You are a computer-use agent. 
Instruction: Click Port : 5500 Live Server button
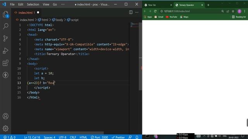point(99,137)
